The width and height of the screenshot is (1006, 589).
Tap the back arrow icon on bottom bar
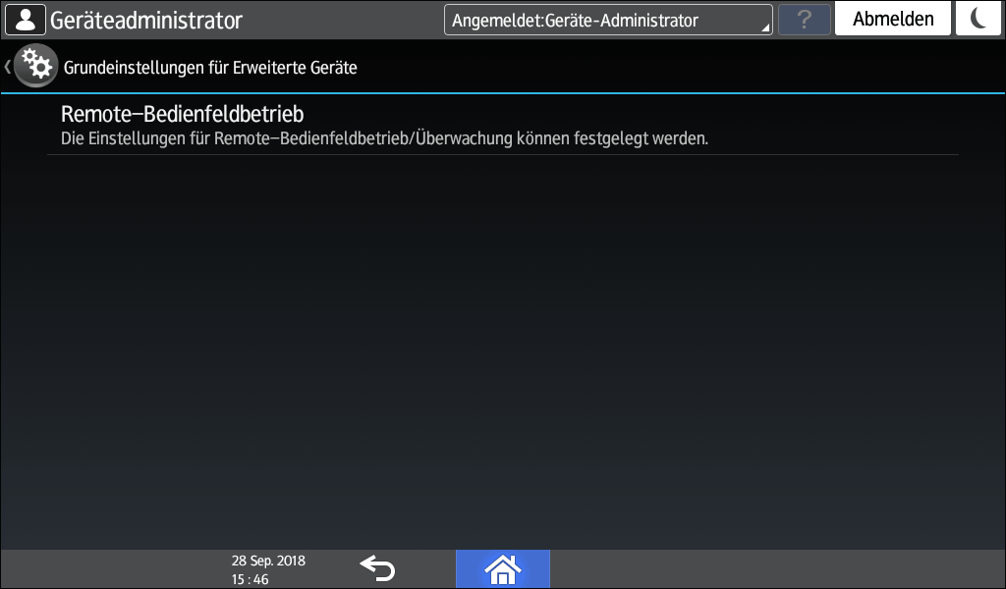tap(378, 567)
